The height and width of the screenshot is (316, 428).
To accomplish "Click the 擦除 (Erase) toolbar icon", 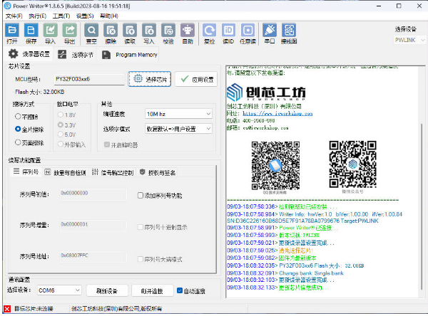I will pos(111,30).
